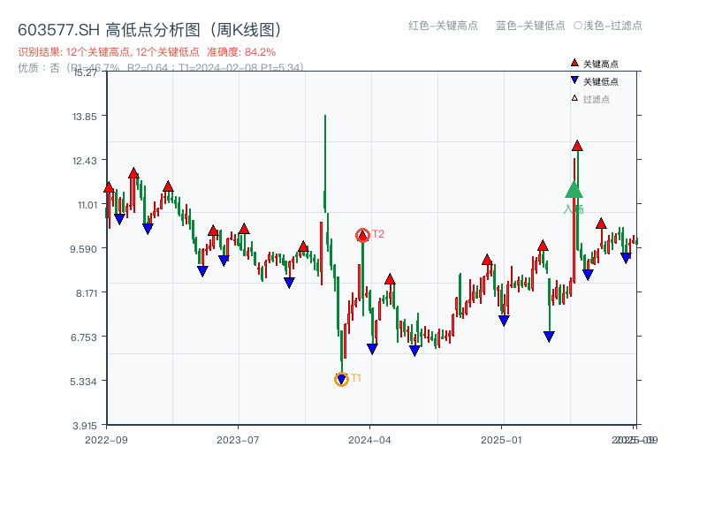
Task: Click the red 关键高点 triangle icon in legend
Action: 574,62
